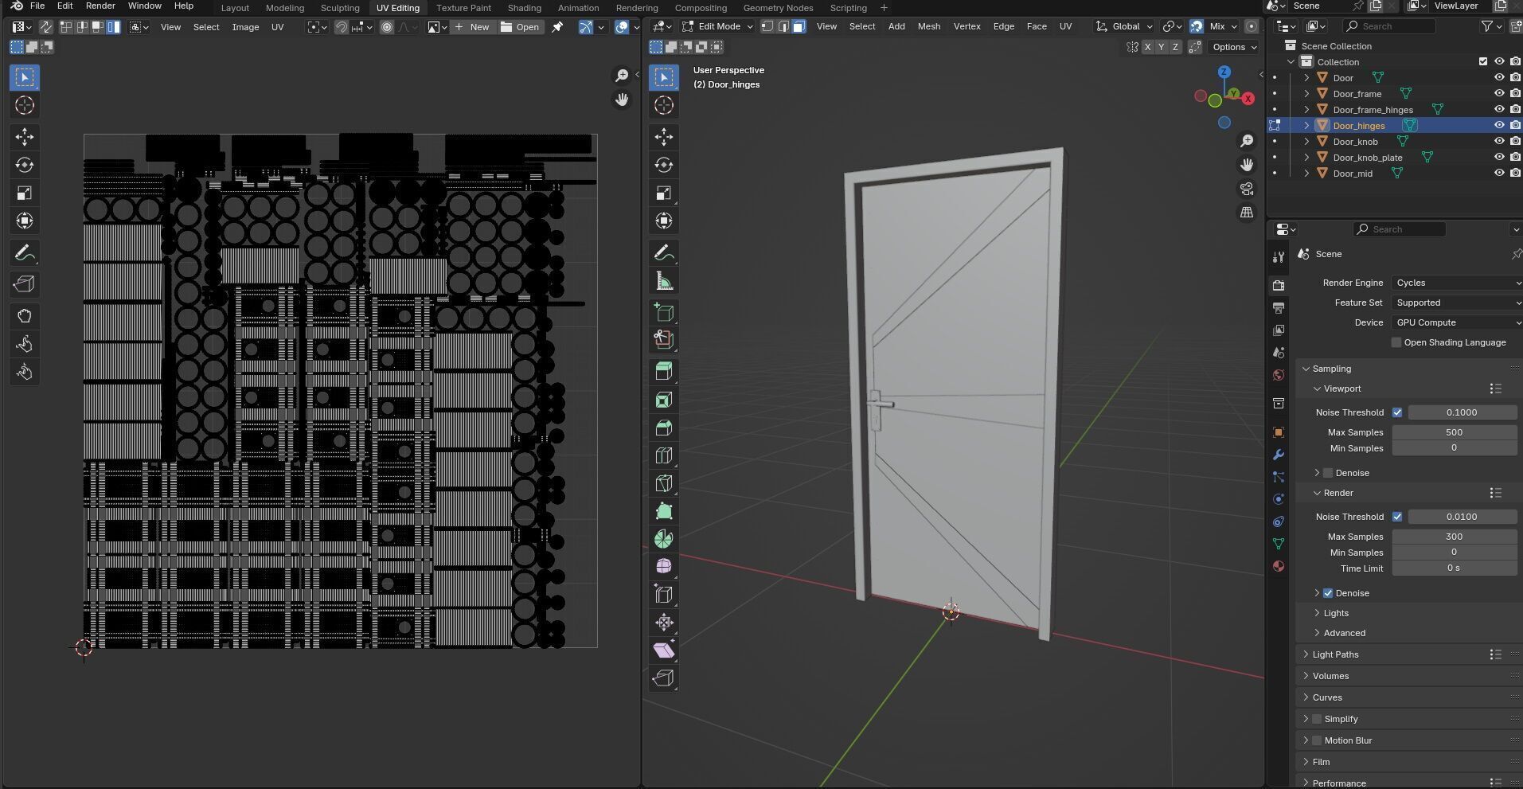Enable the Motion Blur checkbox
Viewport: 1523px width, 789px height.
[x=1317, y=740]
